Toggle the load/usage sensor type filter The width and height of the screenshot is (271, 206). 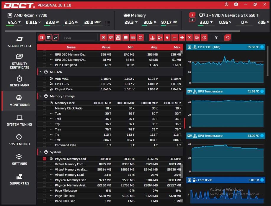point(197,38)
